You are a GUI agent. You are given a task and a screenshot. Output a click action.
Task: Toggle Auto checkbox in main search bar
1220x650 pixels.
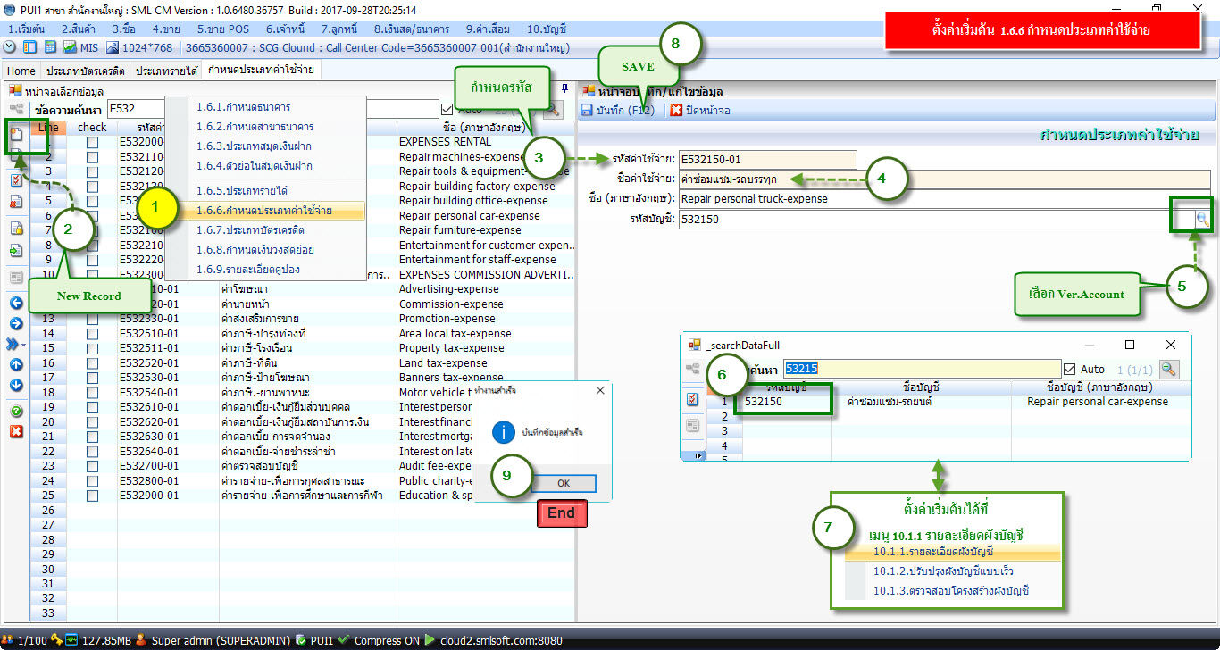[x=447, y=109]
